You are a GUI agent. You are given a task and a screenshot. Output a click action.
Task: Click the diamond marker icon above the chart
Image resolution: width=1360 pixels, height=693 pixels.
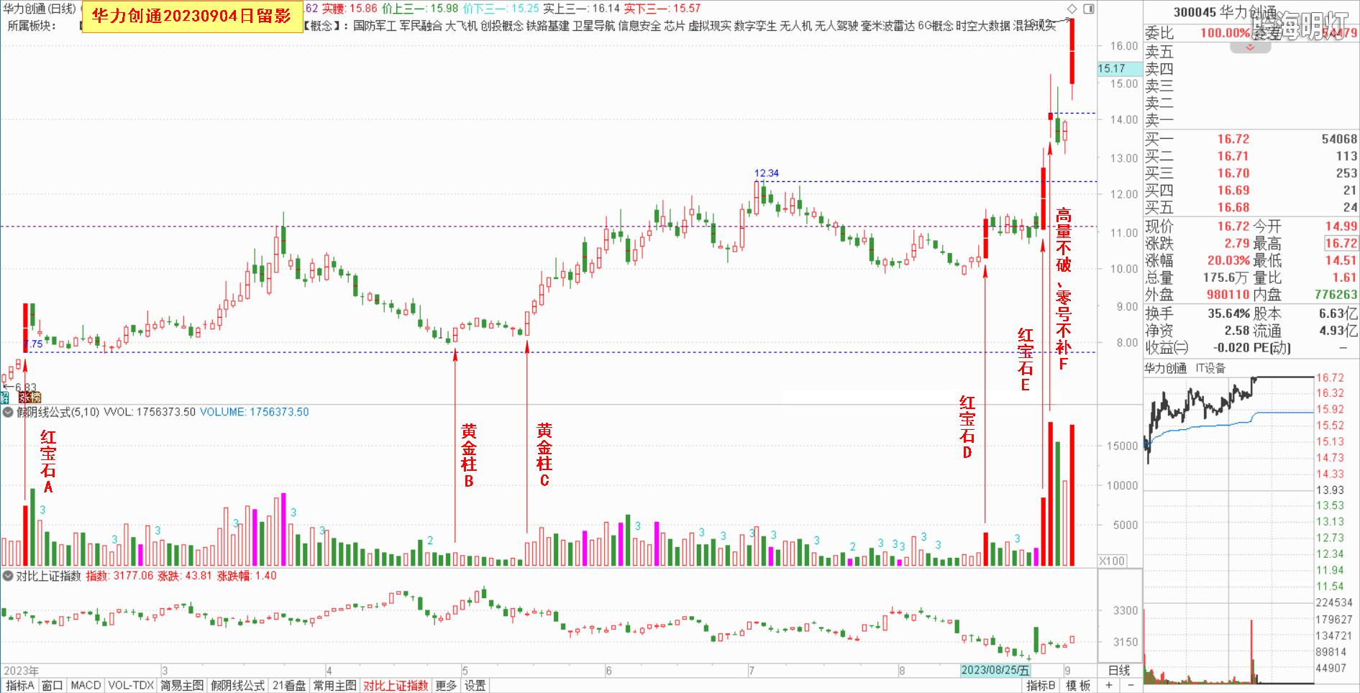click(x=1072, y=9)
